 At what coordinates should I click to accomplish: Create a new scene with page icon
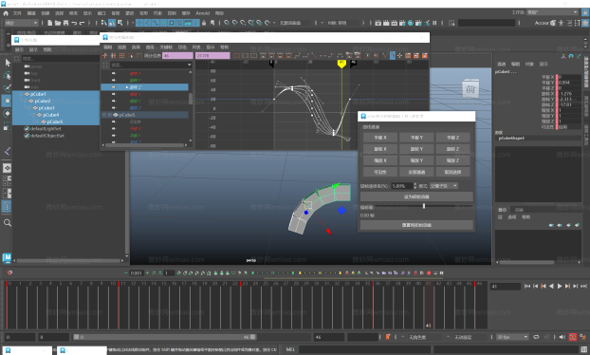[x=49, y=23]
